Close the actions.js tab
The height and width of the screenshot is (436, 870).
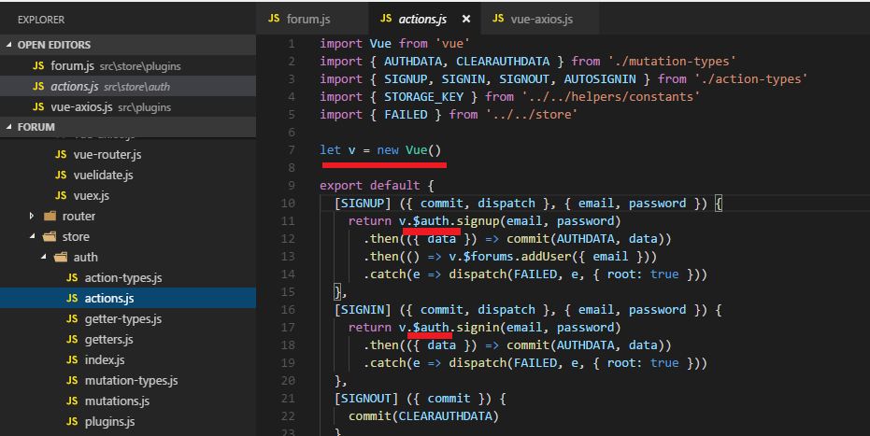tap(466, 19)
